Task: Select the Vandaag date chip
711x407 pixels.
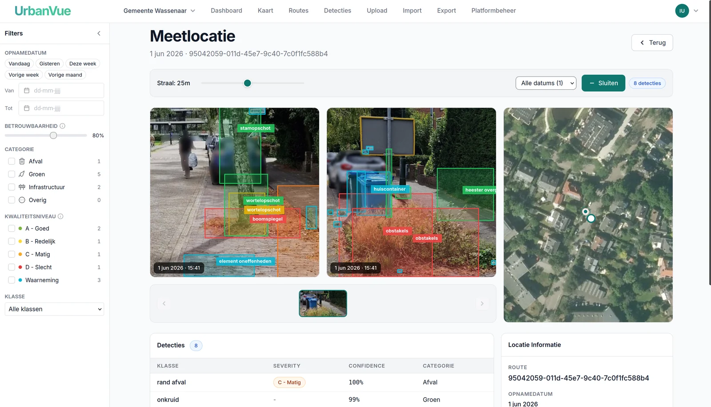Action: [x=19, y=64]
